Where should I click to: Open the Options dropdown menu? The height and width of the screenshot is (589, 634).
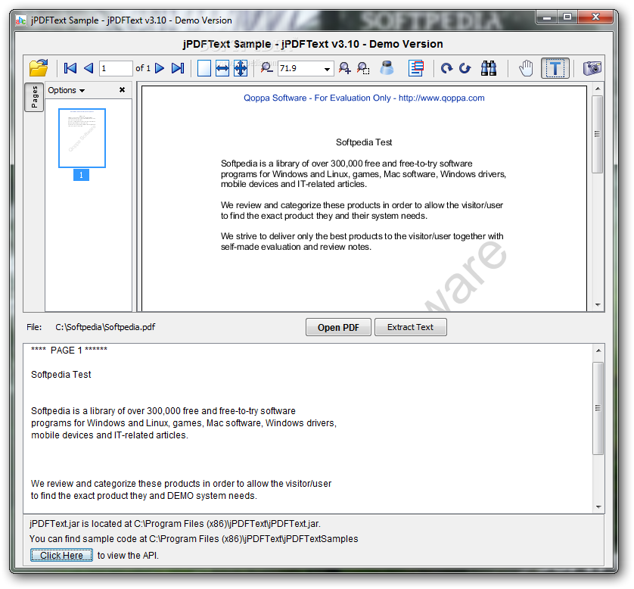click(x=67, y=90)
